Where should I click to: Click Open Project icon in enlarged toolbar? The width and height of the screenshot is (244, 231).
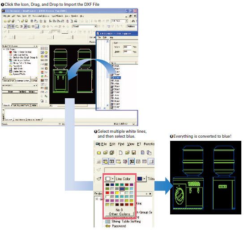click(106, 153)
